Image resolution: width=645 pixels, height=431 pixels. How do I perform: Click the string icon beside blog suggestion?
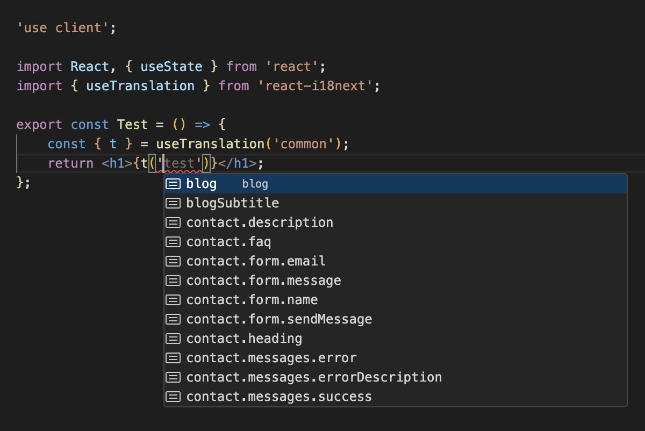tap(173, 184)
